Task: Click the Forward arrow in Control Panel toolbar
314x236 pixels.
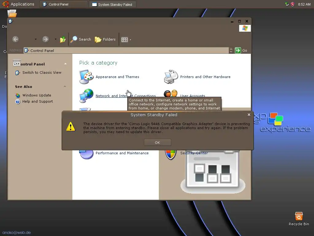Action: pyautogui.click(x=45, y=39)
